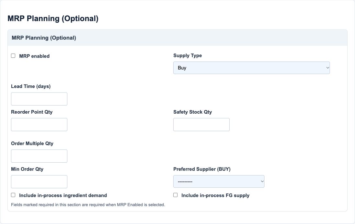355x224 pixels.
Task: Focus the Lead Time (days) field
Action: (39, 99)
